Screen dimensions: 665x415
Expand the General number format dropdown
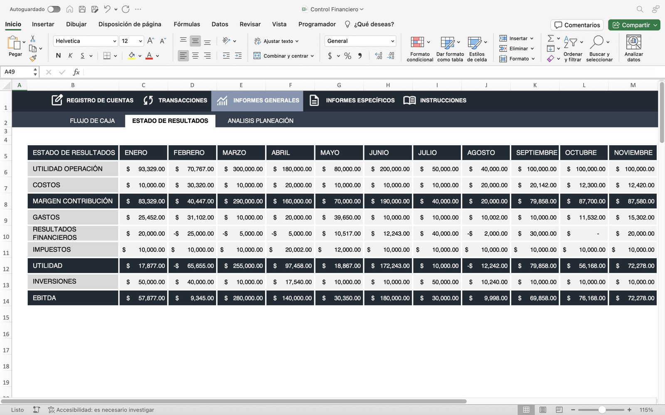pyautogui.click(x=392, y=41)
